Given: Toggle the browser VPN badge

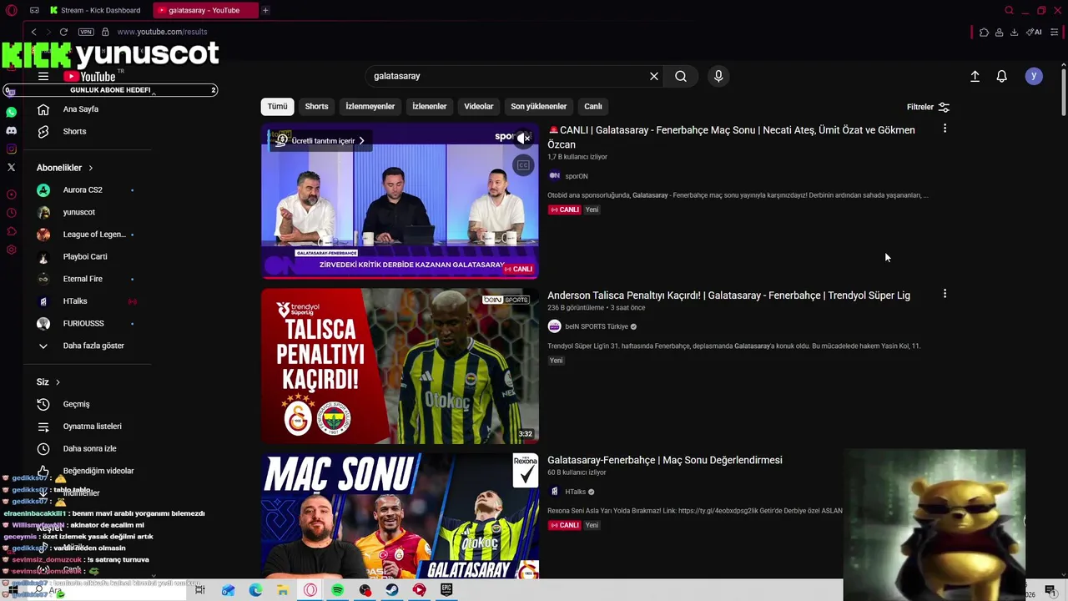Looking at the screenshot, I should coord(86,32).
